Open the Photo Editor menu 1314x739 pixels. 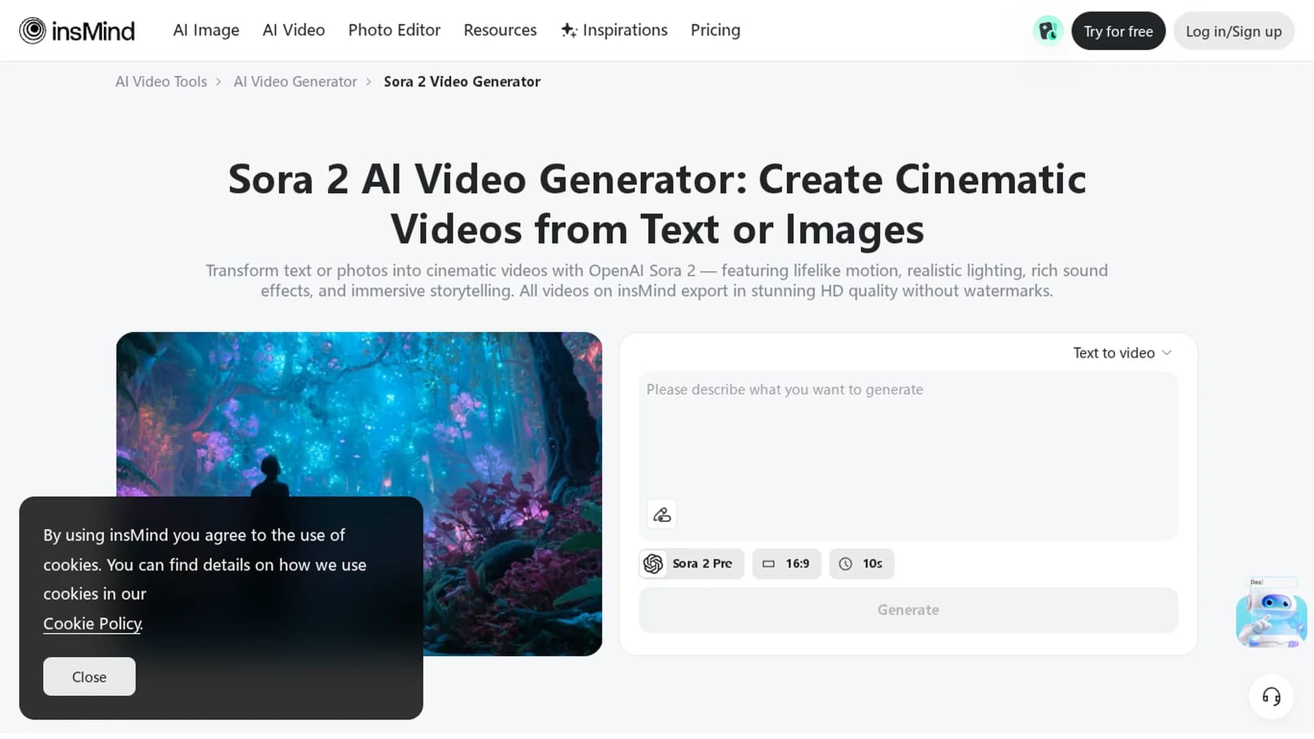tap(394, 30)
